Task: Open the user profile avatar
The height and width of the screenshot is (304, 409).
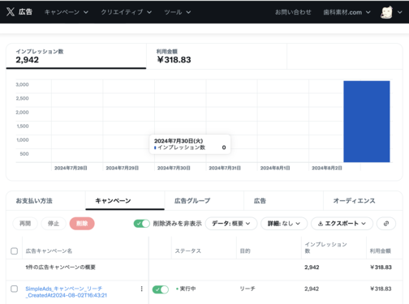Action: point(386,12)
